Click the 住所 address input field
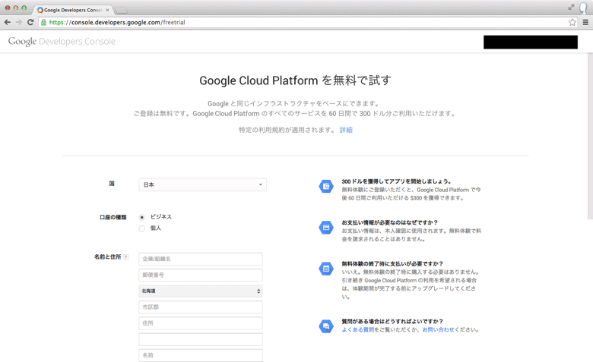593x362 pixels. (201, 323)
